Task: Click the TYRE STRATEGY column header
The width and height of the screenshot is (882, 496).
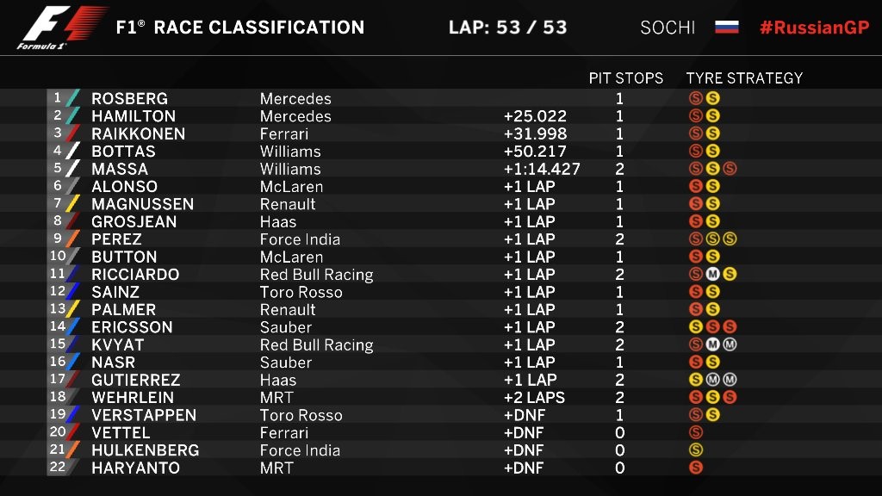Action: (x=744, y=78)
